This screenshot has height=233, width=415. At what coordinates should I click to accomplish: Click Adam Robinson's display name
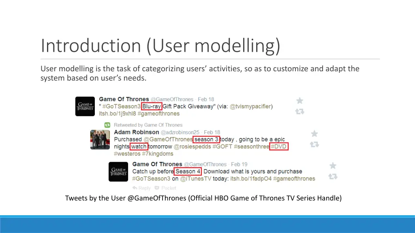[137, 132]
